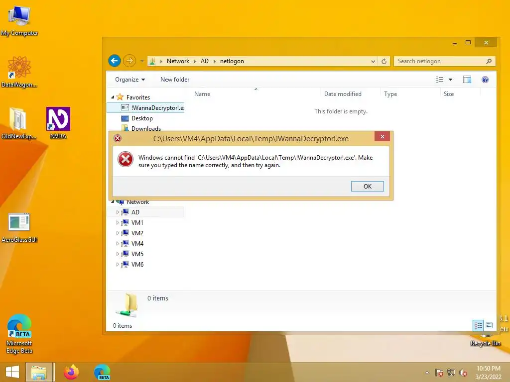Minimize the netlogon Explorer window
The image size is (510, 382).
point(454,43)
